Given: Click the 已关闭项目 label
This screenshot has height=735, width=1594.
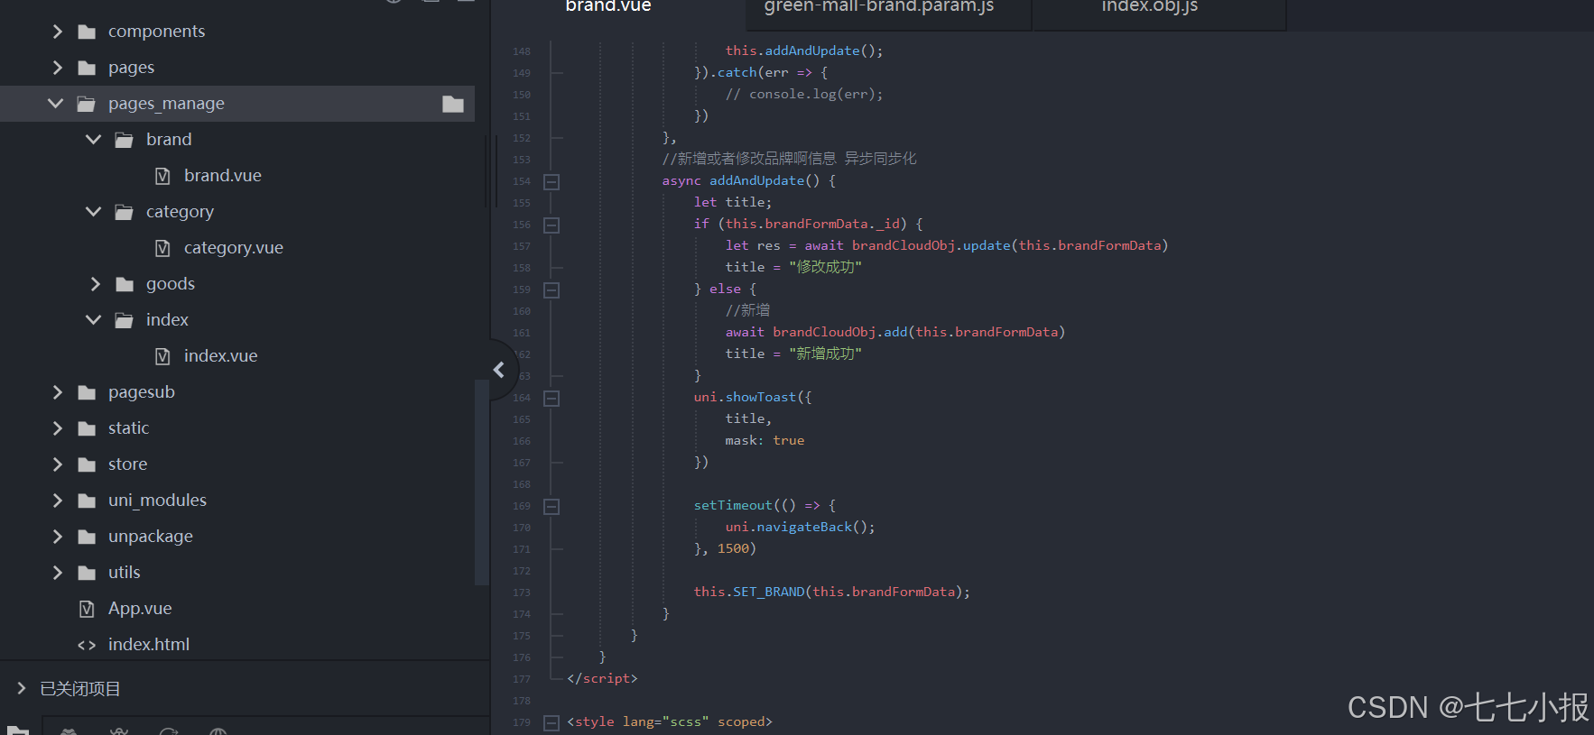Looking at the screenshot, I should pos(80,689).
